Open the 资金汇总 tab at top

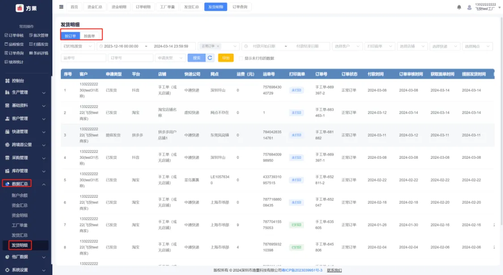(x=94, y=7)
